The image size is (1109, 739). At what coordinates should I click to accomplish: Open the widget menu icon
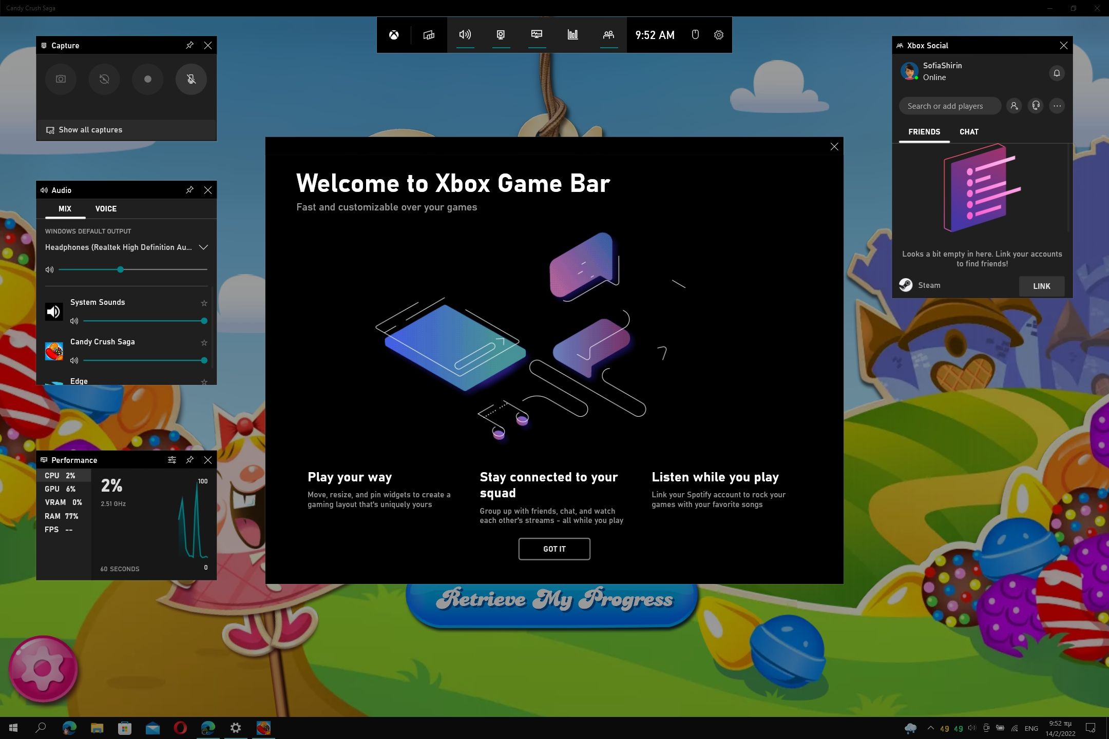[x=429, y=35]
